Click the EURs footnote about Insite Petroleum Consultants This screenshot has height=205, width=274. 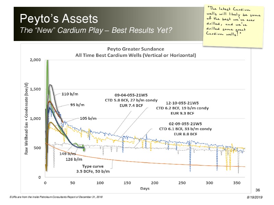[x=56, y=197]
